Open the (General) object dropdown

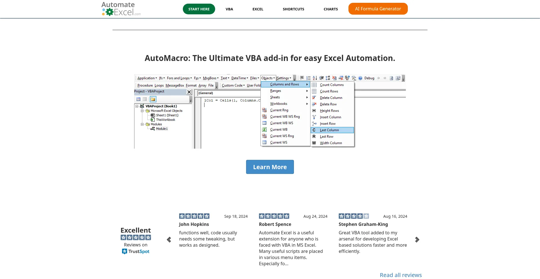click(228, 93)
